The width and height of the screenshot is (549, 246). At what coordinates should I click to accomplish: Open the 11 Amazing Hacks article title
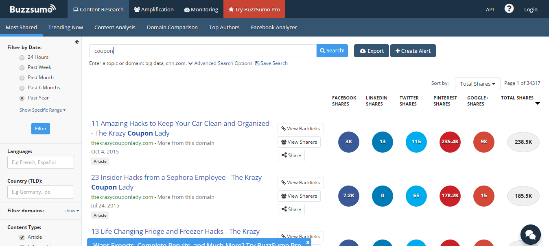pyautogui.click(x=180, y=128)
